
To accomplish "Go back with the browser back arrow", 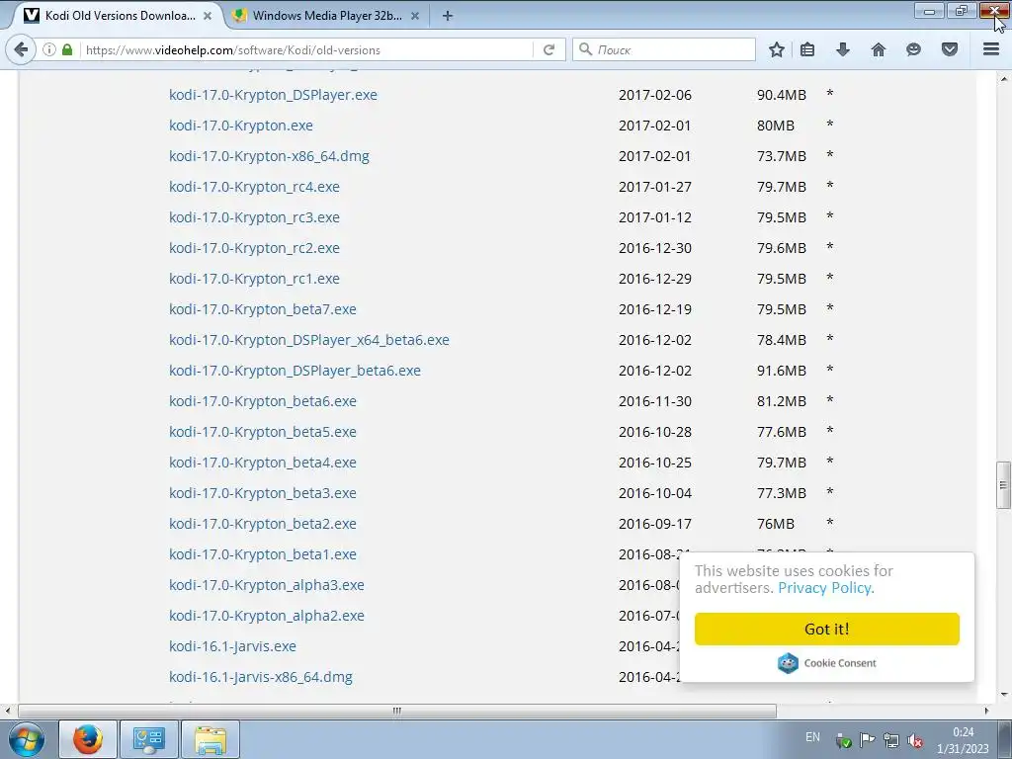I will pos(21,49).
